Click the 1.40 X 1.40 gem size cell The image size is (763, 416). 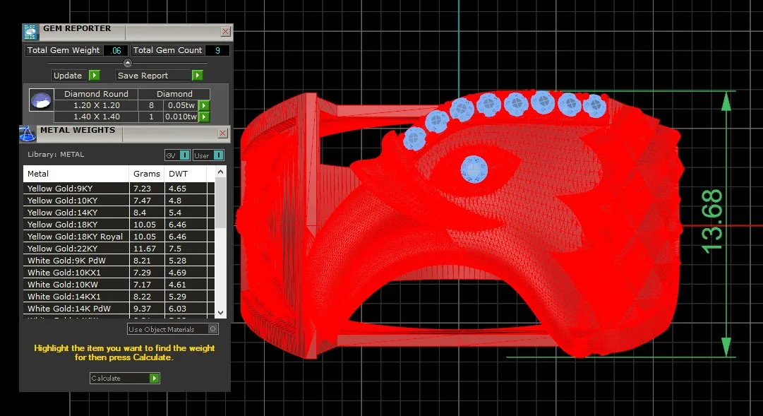click(97, 117)
